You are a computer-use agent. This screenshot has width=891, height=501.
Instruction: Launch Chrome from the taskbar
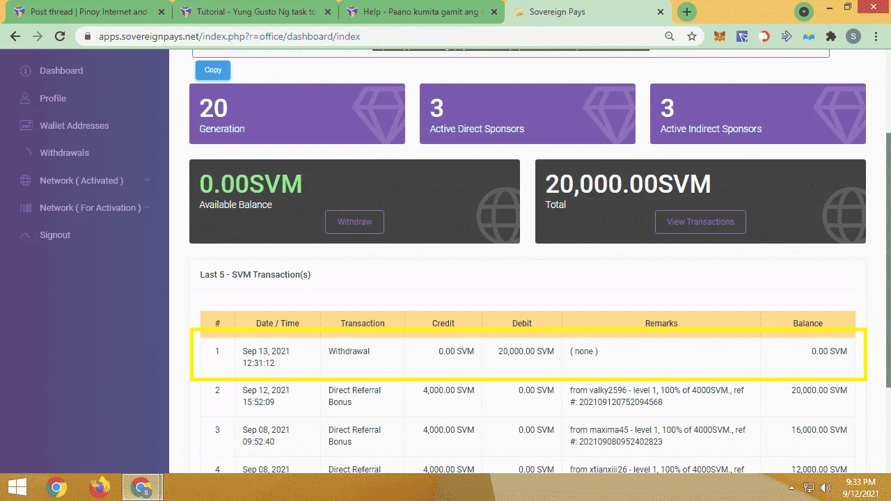tap(56, 487)
